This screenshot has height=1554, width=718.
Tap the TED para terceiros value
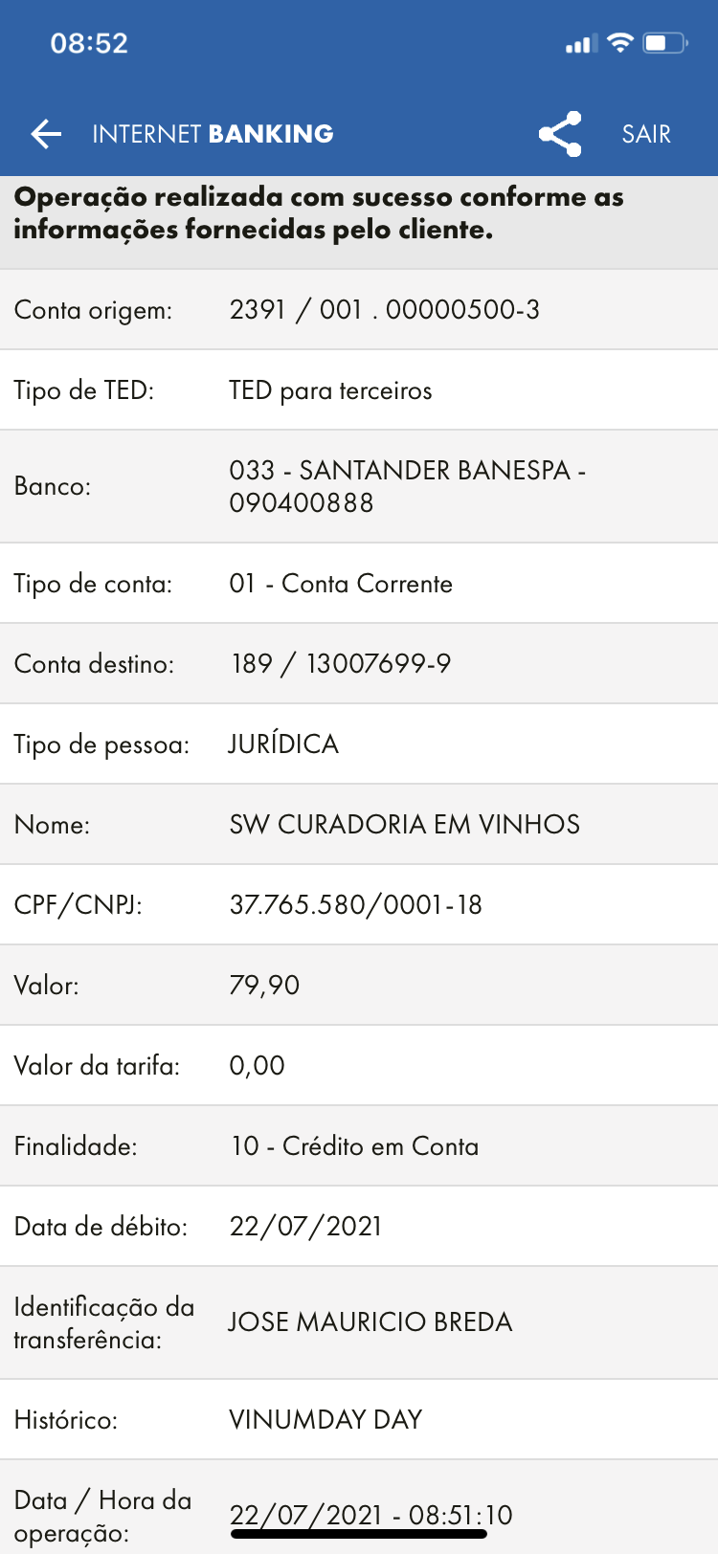[x=330, y=390]
